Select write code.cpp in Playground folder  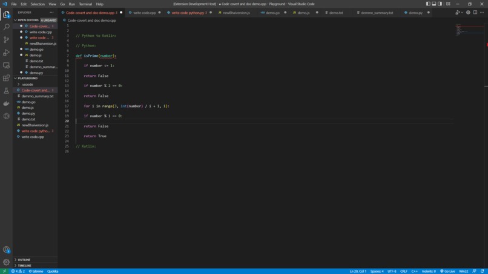pos(35,137)
